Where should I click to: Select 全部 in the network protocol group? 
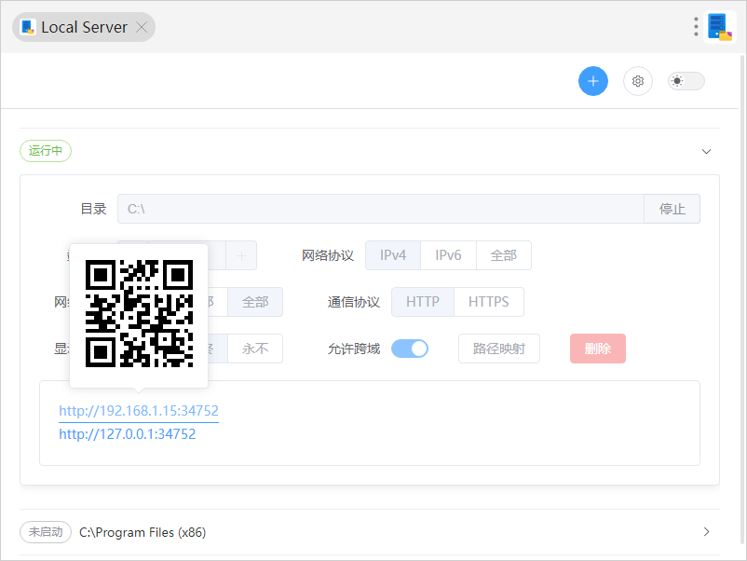pos(503,254)
